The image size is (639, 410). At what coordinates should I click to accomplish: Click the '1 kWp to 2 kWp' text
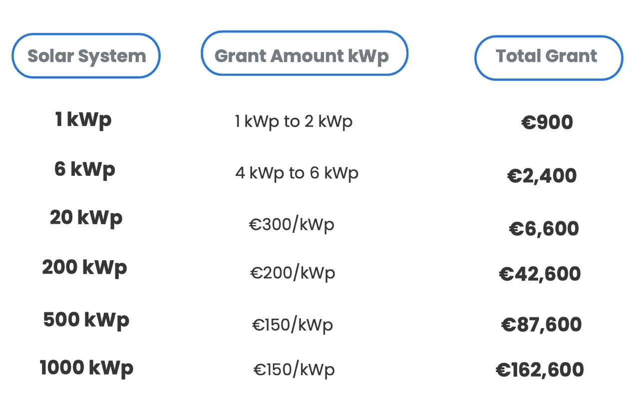point(294,121)
